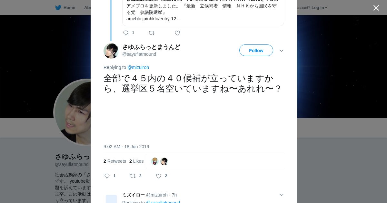The width and height of the screenshot is (387, 203).
Task: Retweet the quoted tweet above
Action: (x=151, y=33)
